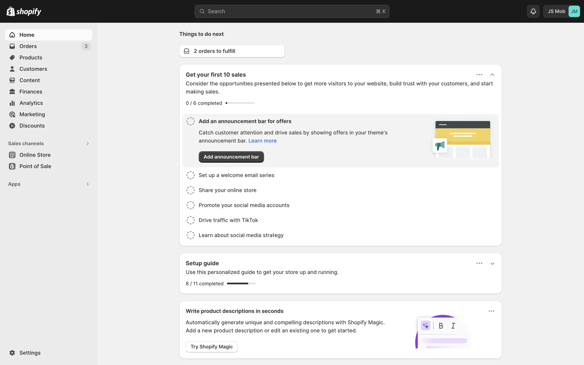Image resolution: width=584 pixels, height=365 pixels.
Task: Open Settings via the gear icon
Action: [x=12, y=353]
